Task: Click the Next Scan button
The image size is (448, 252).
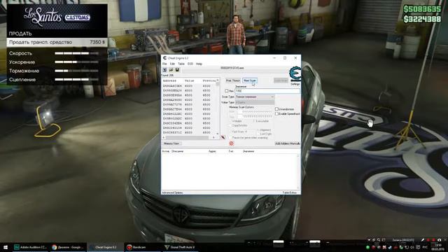Action: (x=250, y=81)
